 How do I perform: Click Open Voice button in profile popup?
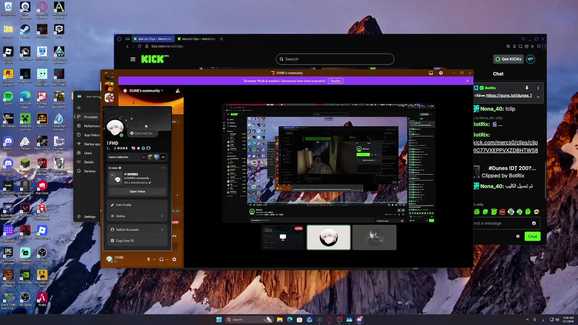pyautogui.click(x=137, y=191)
